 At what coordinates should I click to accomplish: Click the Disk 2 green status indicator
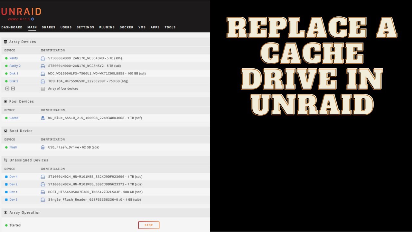point(6,81)
